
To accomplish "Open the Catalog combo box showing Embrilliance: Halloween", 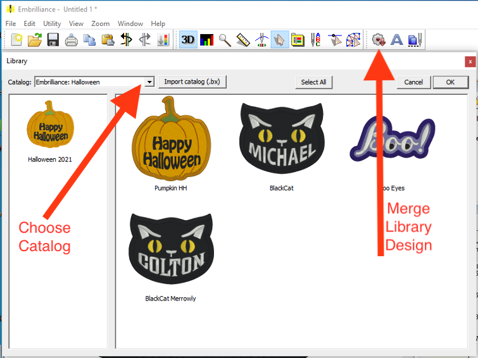I will click(x=89, y=82).
